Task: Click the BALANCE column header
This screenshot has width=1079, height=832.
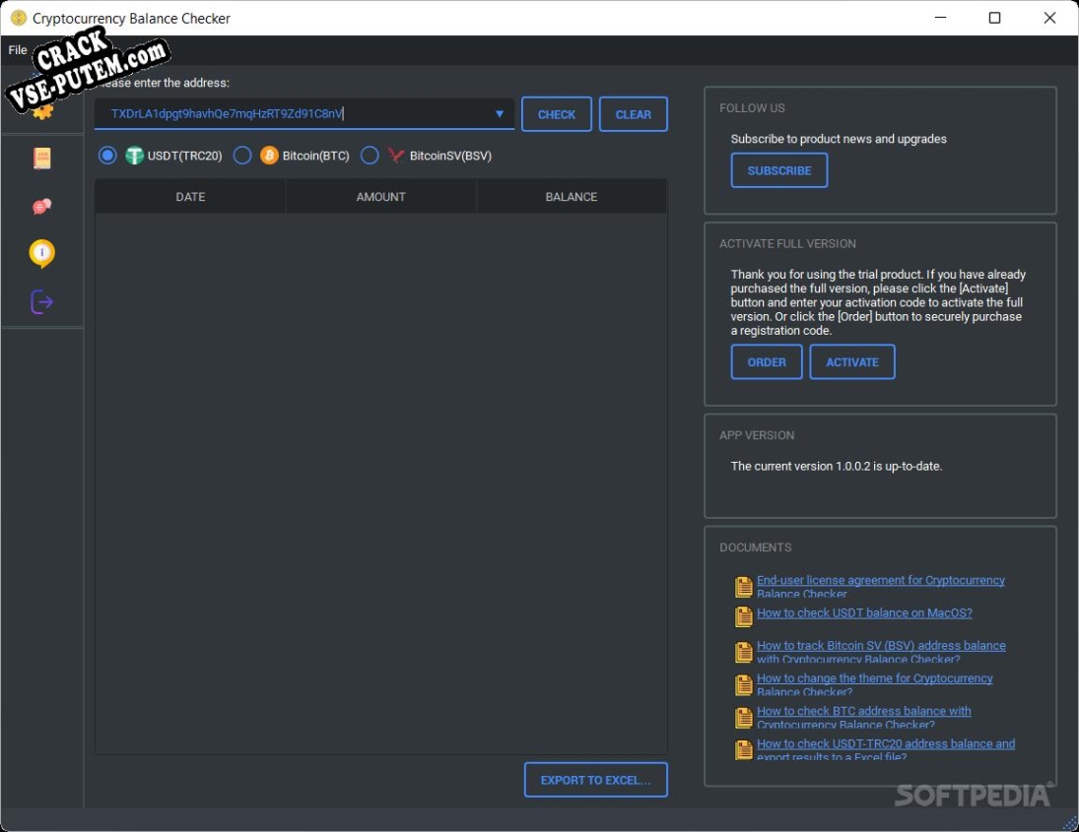Action: (572, 197)
